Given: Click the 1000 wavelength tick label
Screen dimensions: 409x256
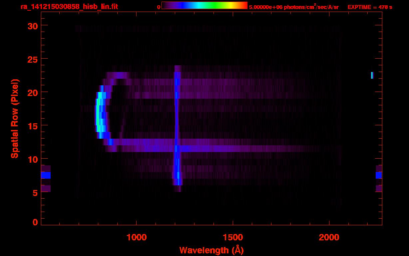Looking at the screenshot, I should [137, 237].
